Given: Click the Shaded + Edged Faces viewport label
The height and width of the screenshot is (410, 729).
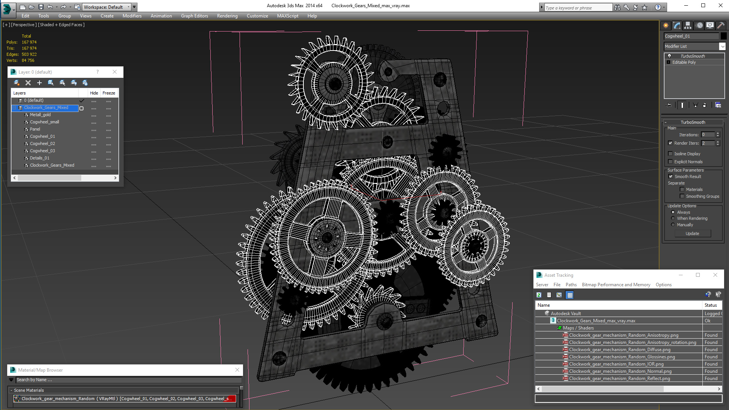Looking at the screenshot, I should click(x=61, y=25).
